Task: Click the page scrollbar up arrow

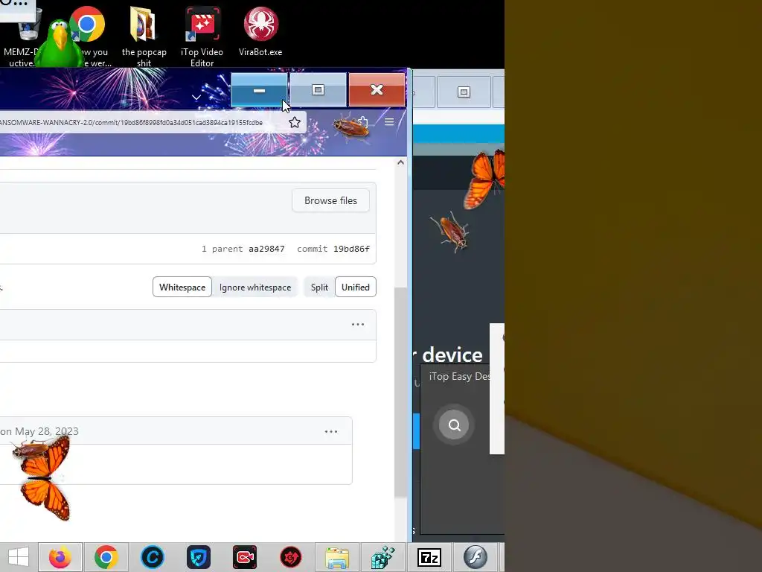Action: tap(400, 162)
